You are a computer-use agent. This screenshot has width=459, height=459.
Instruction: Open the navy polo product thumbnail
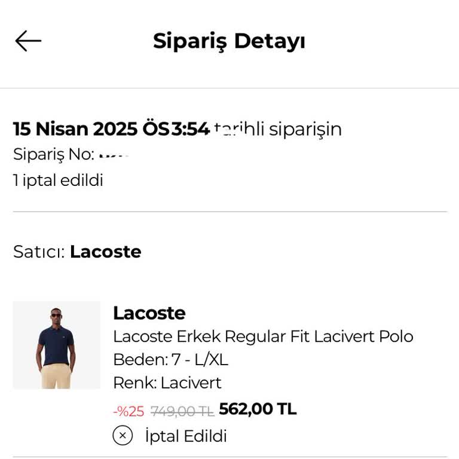(x=57, y=345)
